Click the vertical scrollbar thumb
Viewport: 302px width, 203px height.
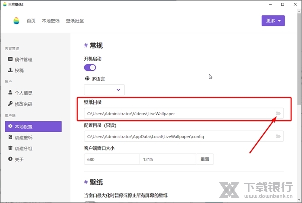click(299, 58)
